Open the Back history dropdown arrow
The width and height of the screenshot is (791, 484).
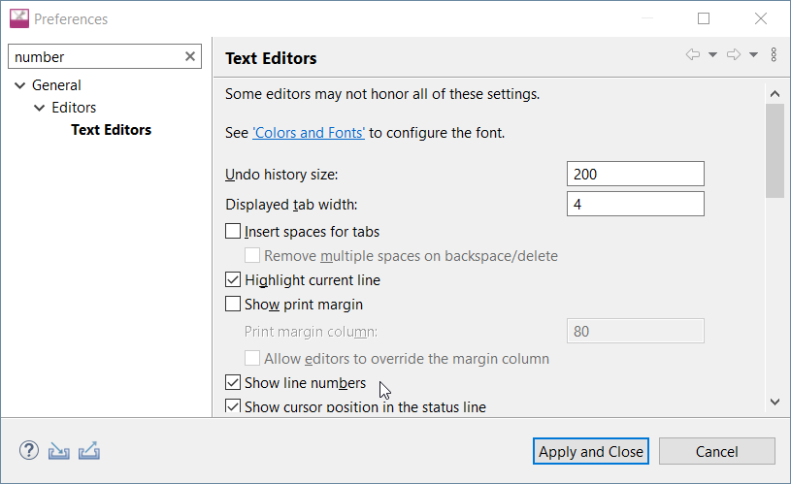712,55
